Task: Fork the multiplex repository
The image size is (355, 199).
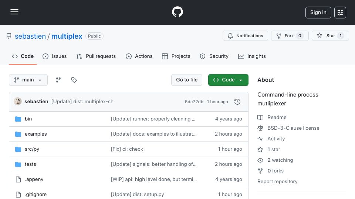Action: pyautogui.click(x=290, y=36)
